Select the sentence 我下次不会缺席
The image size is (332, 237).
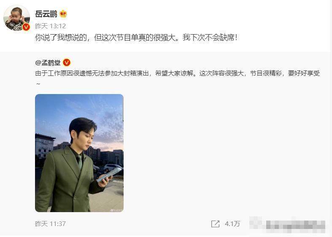[208, 38]
